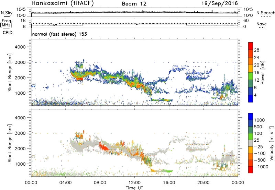Click 3000 on the velocity panel's range axis

(20, 133)
